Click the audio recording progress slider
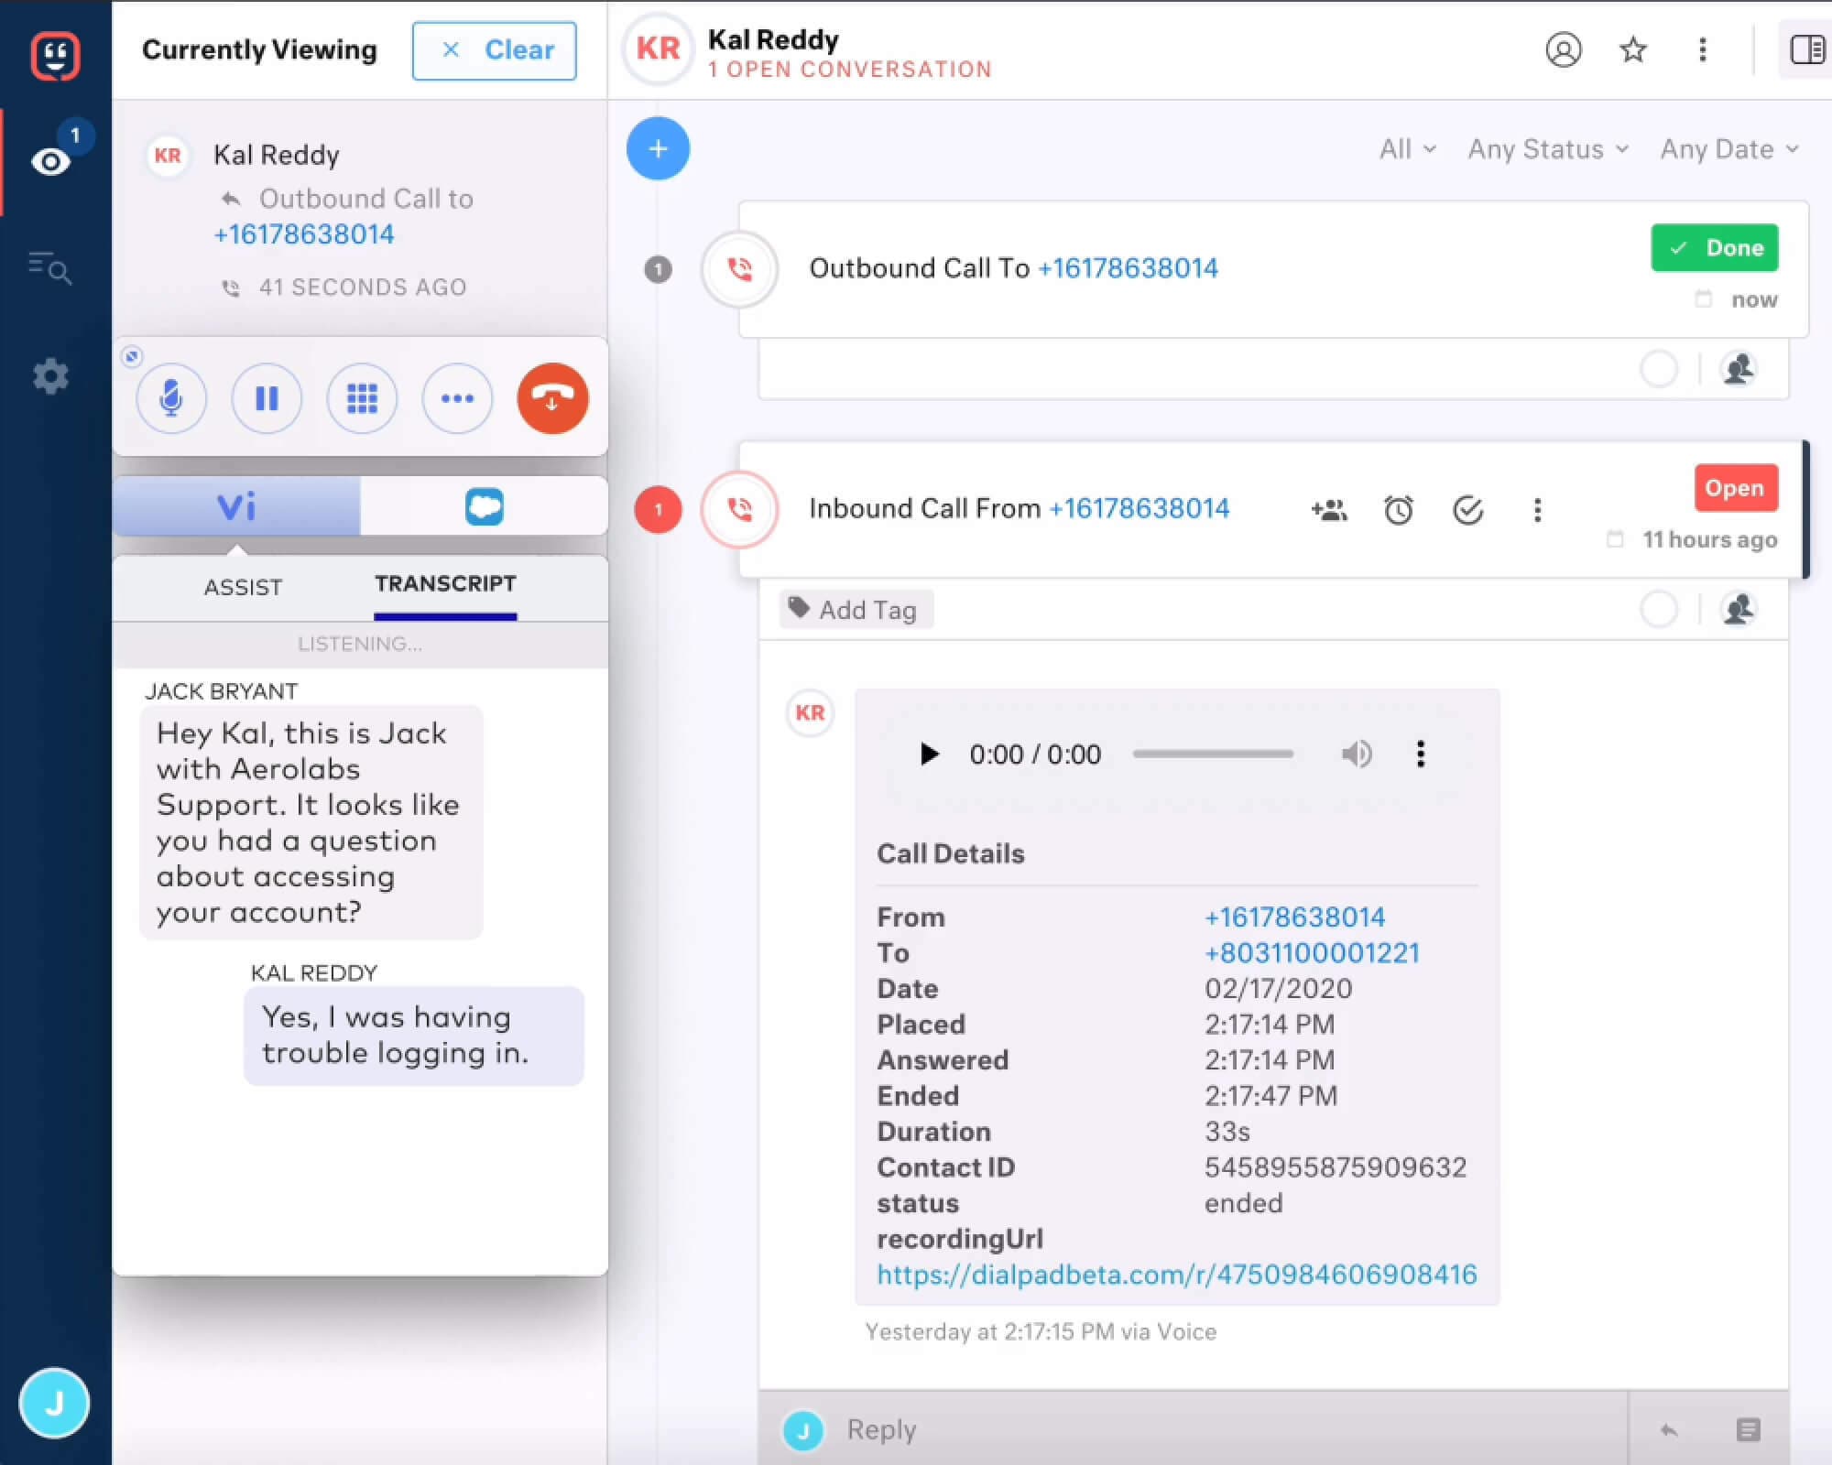1832x1465 pixels. [x=1212, y=754]
